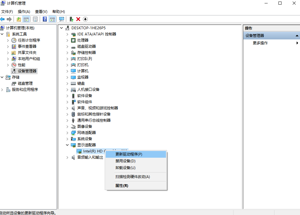Click the blue back arrow in the toolbar
This screenshot has height=215, width=300.
coord(2,19)
